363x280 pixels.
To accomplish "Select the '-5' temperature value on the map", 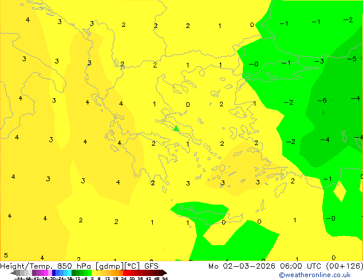I will click(x=352, y=59).
